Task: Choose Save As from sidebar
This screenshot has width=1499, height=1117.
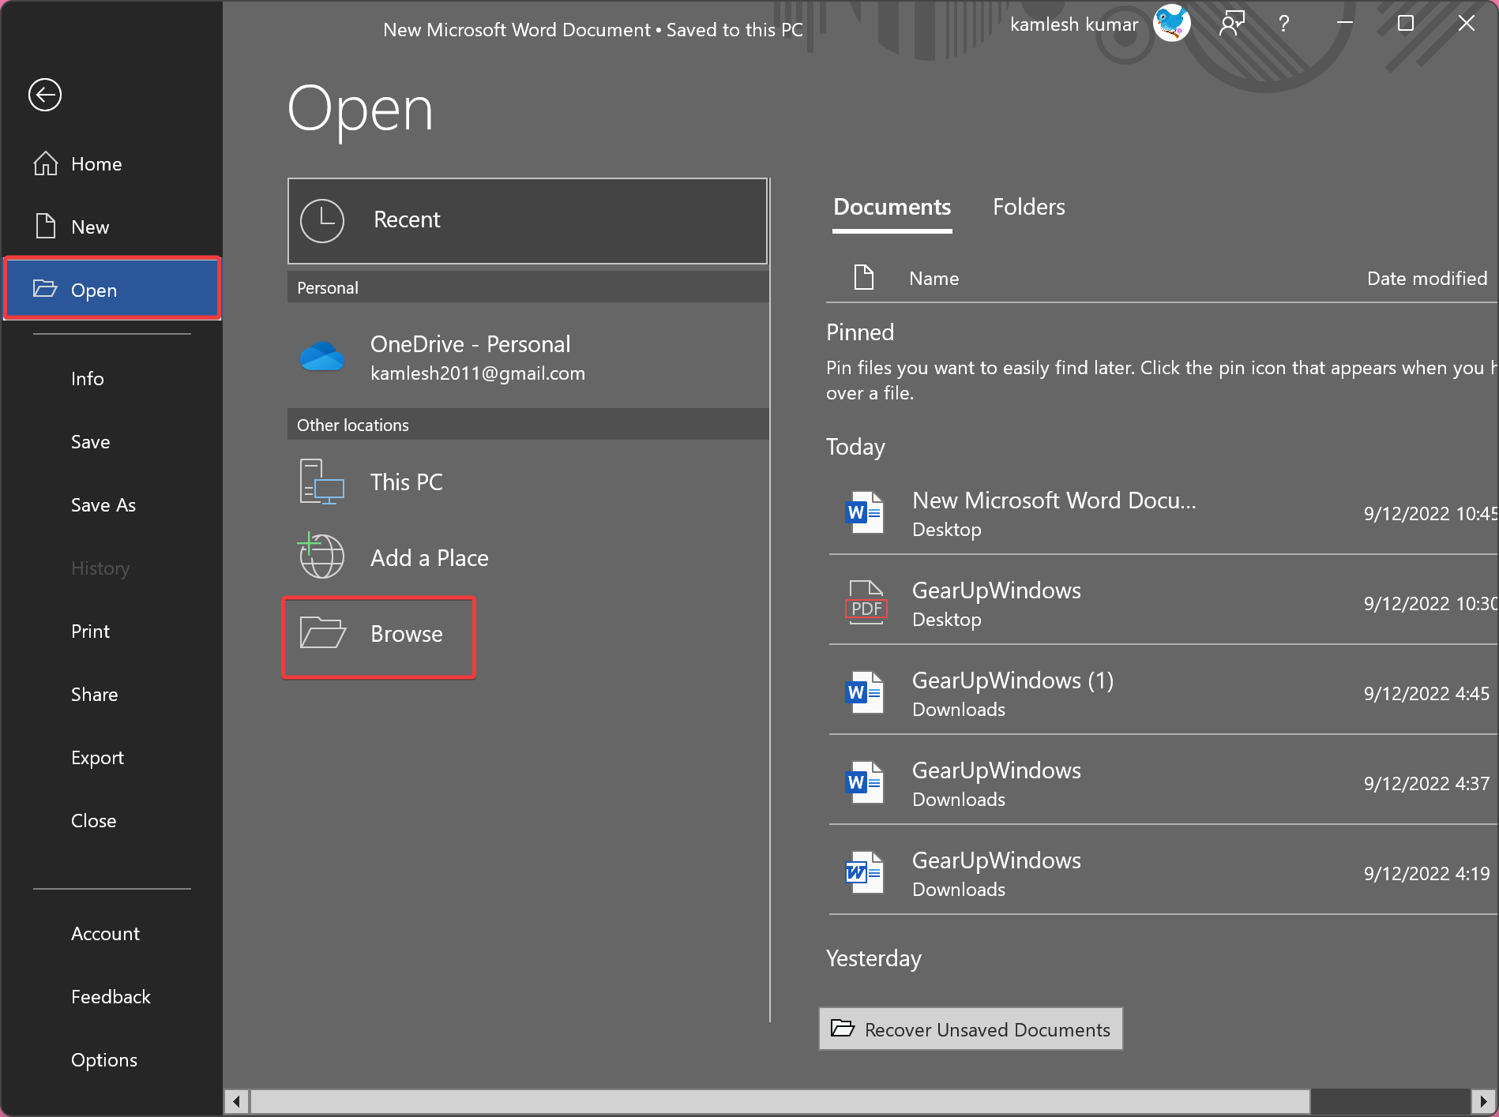Action: (x=112, y=504)
